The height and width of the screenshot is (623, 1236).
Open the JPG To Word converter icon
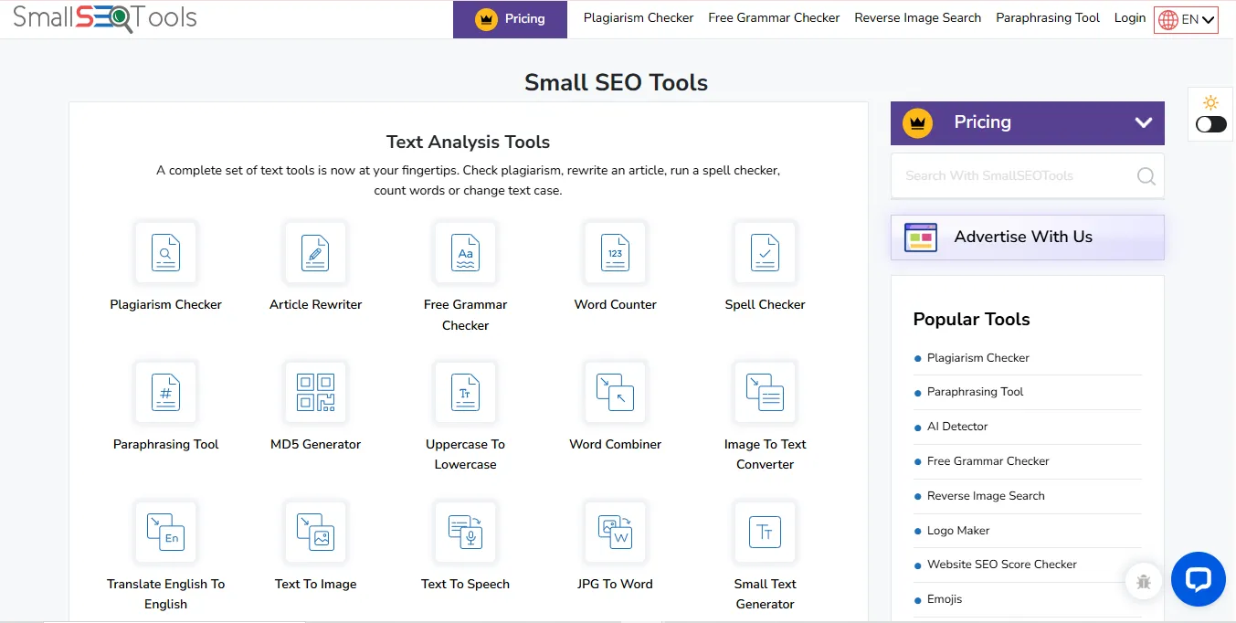coord(615,532)
